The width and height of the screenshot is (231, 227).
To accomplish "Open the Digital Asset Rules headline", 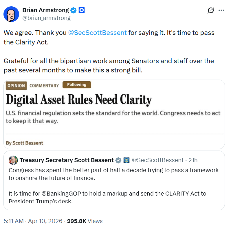I will (79, 100).
